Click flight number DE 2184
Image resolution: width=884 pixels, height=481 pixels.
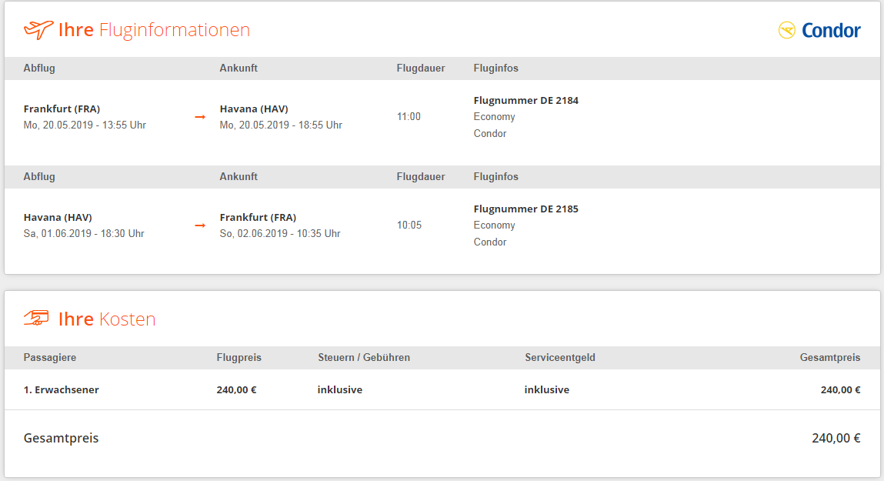526,100
